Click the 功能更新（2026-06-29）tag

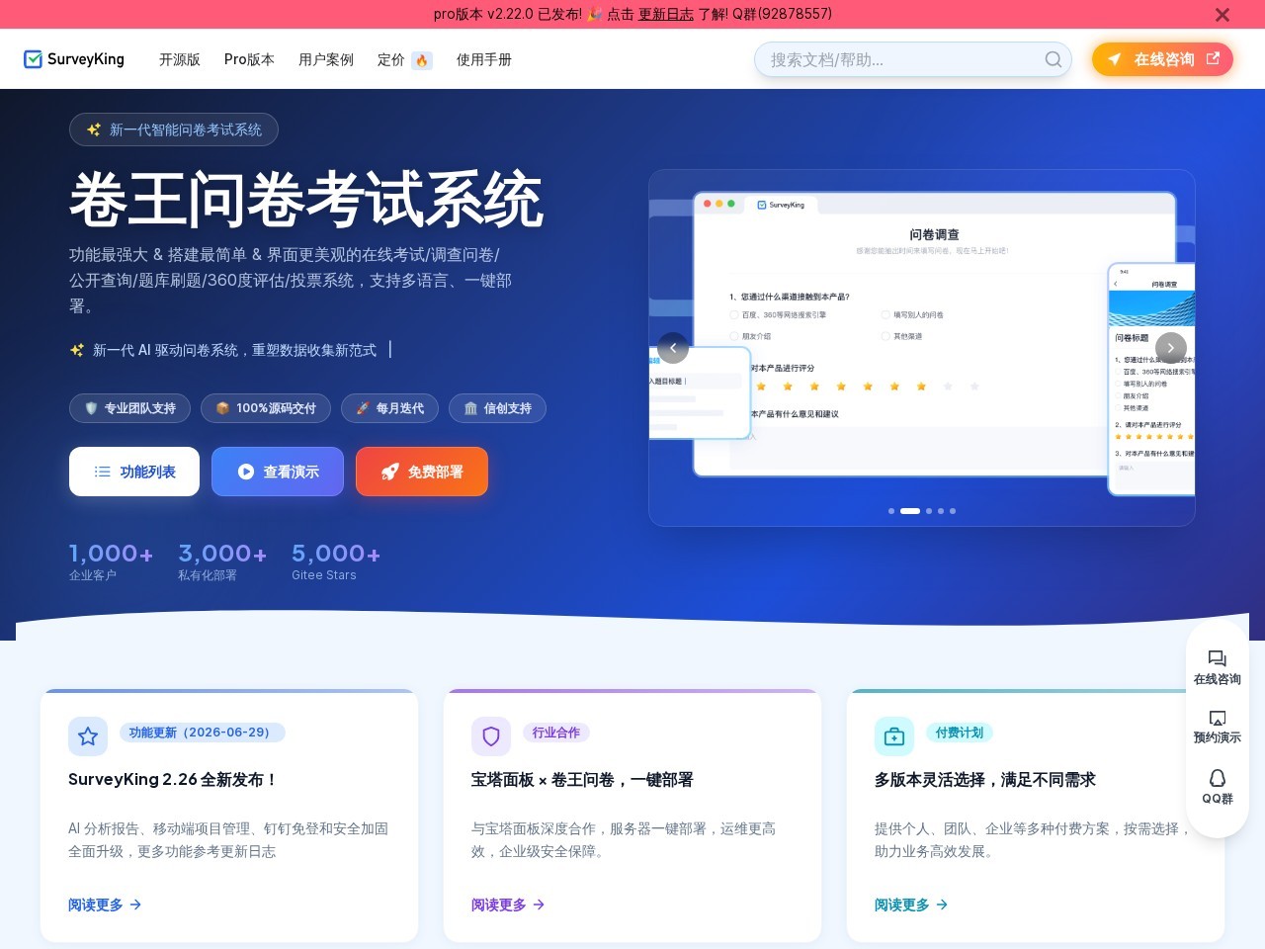(x=203, y=733)
